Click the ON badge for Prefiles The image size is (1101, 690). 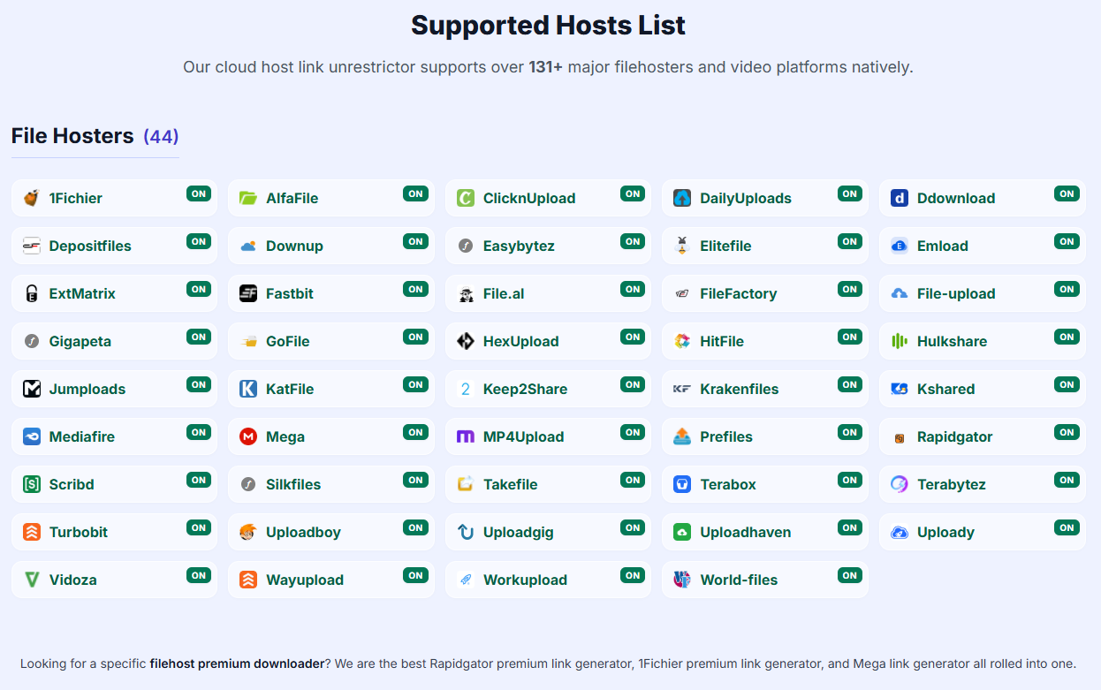pyautogui.click(x=849, y=432)
